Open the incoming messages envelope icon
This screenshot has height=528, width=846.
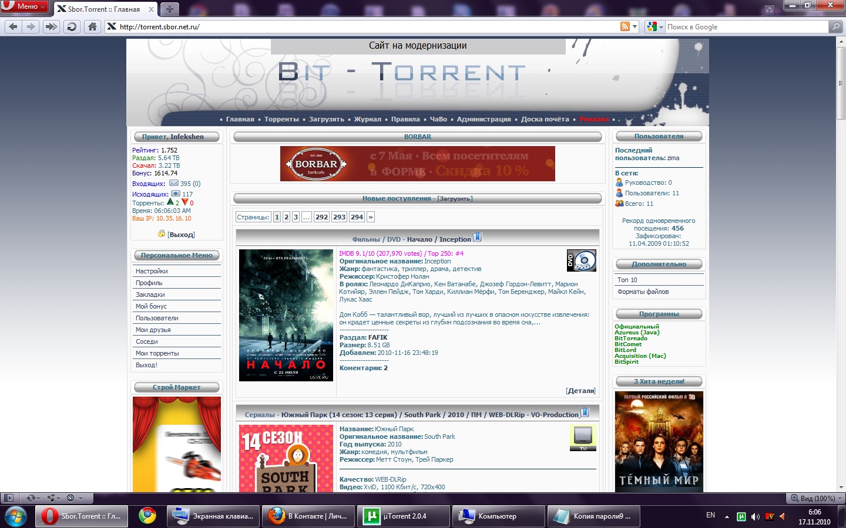click(x=174, y=183)
